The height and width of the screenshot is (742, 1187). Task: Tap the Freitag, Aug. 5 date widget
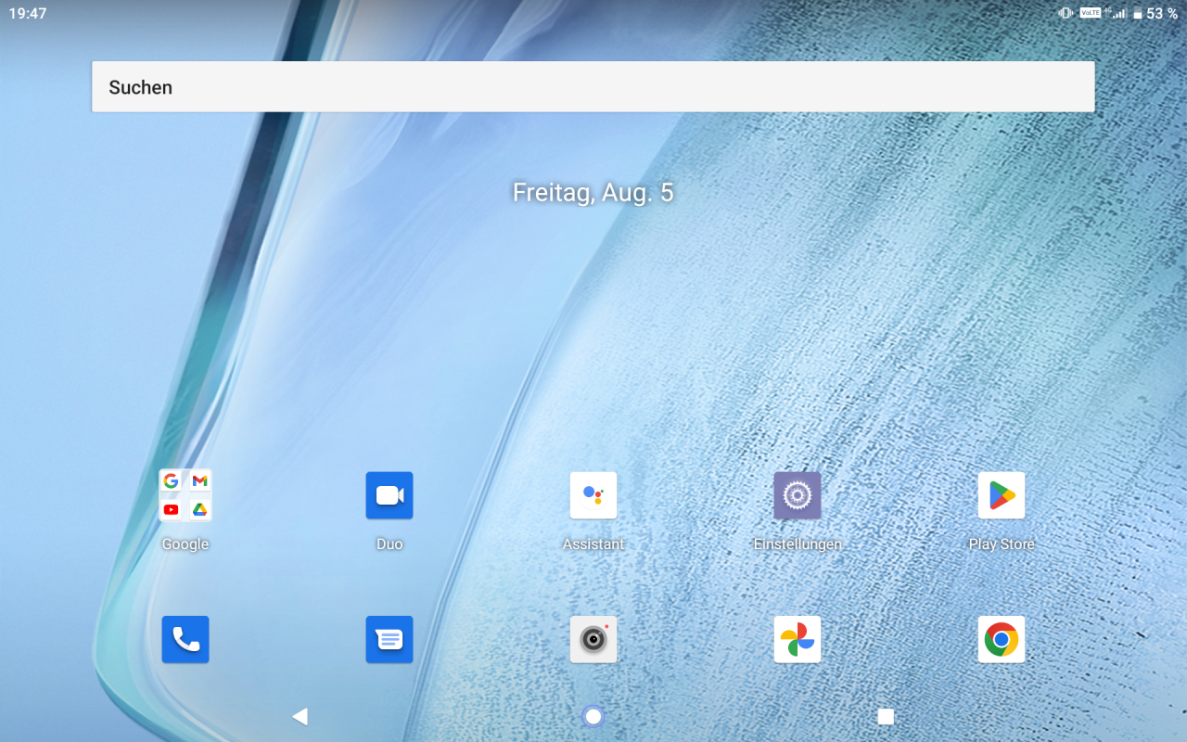click(x=593, y=193)
